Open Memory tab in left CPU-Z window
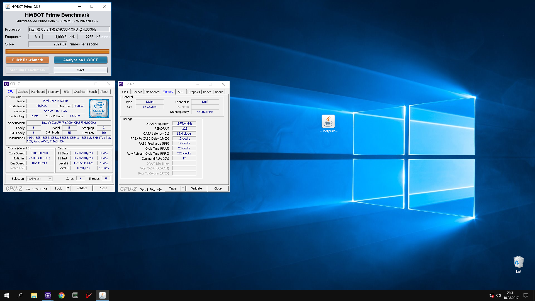This screenshot has height=301, width=535. coord(53,92)
